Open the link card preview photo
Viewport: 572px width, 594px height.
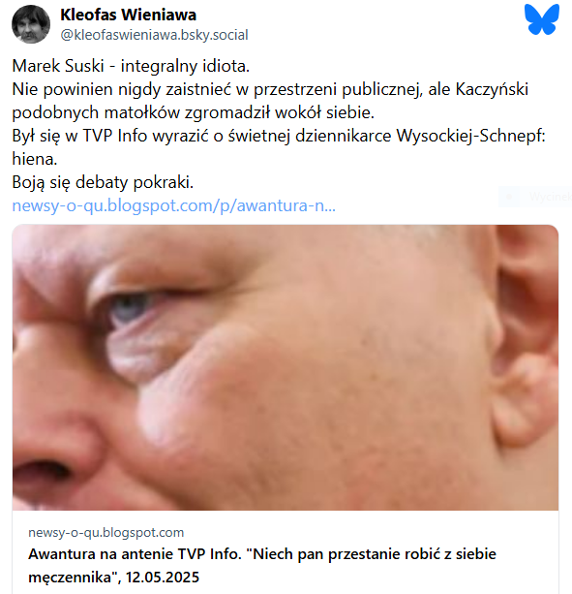[x=286, y=367]
